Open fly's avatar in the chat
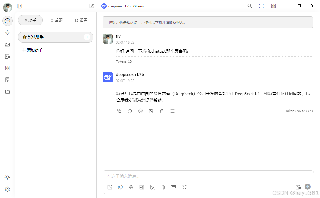This screenshot has width=320, height=198. point(108,39)
